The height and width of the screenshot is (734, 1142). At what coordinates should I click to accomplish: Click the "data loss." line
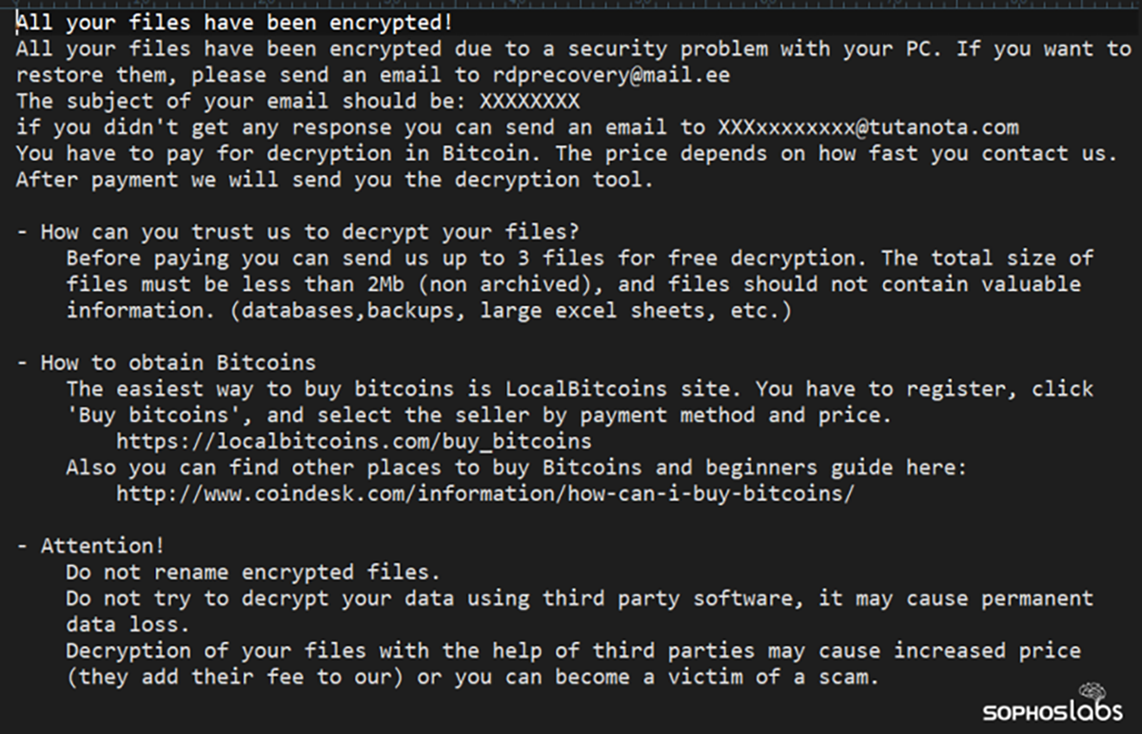pyautogui.click(x=128, y=625)
